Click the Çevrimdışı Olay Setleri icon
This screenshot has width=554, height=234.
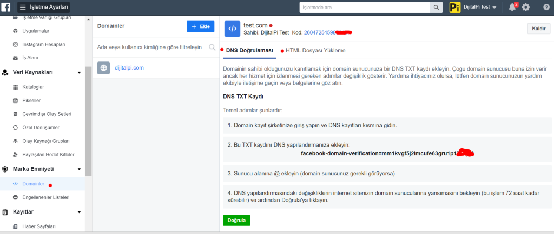pyautogui.click(x=15, y=114)
